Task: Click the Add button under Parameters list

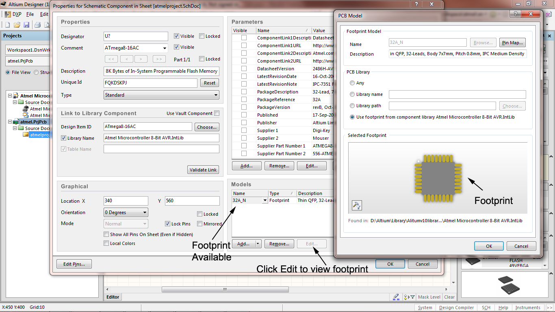Action: pyautogui.click(x=247, y=166)
